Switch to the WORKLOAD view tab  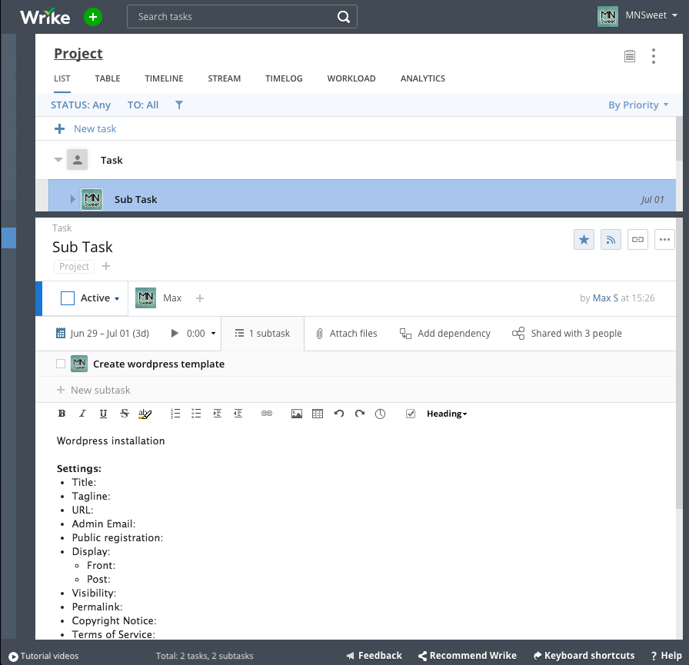pyautogui.click(x=351, y=78)
